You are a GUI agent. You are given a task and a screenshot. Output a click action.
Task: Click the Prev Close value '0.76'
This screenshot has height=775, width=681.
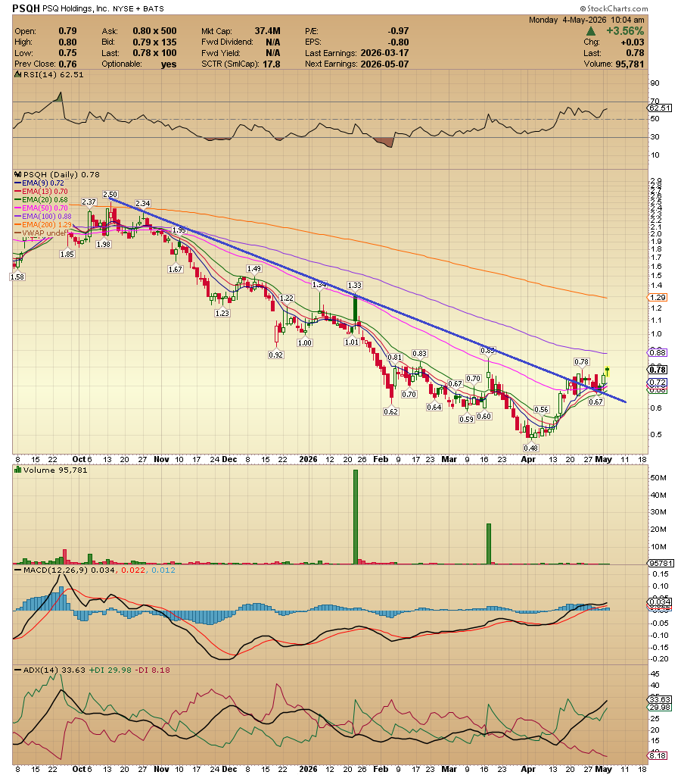pos(67,64)
